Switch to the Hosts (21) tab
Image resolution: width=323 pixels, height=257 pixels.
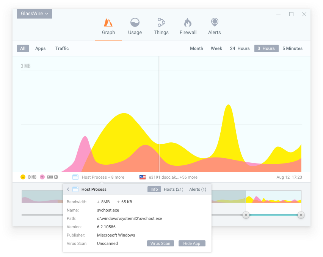pyautogui.click(x=173, y=189)
